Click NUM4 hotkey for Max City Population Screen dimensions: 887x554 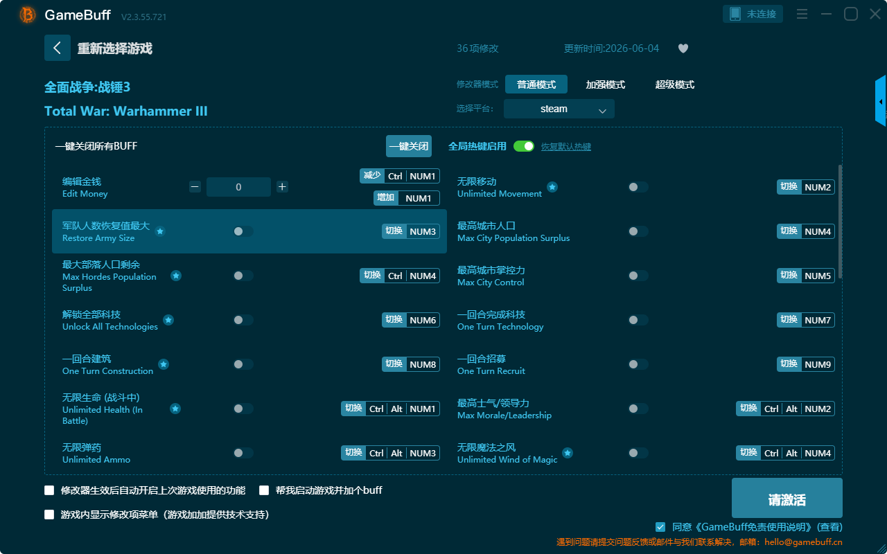[x=806, y=231]
